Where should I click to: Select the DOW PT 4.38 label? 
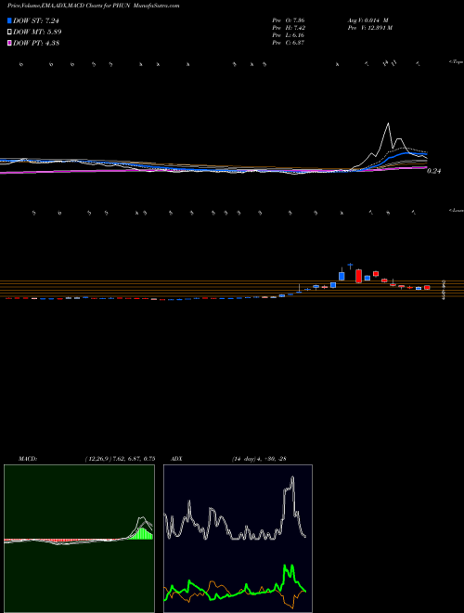pyautogui.click(x=36, y=44)
